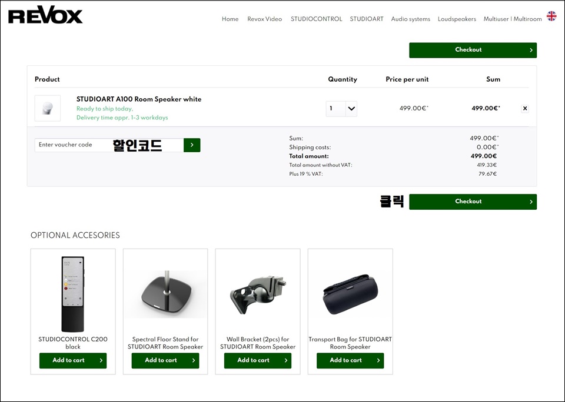Open the Spectral Floor Stand product image
565x402 pixels.
click(x=165, y=294)
